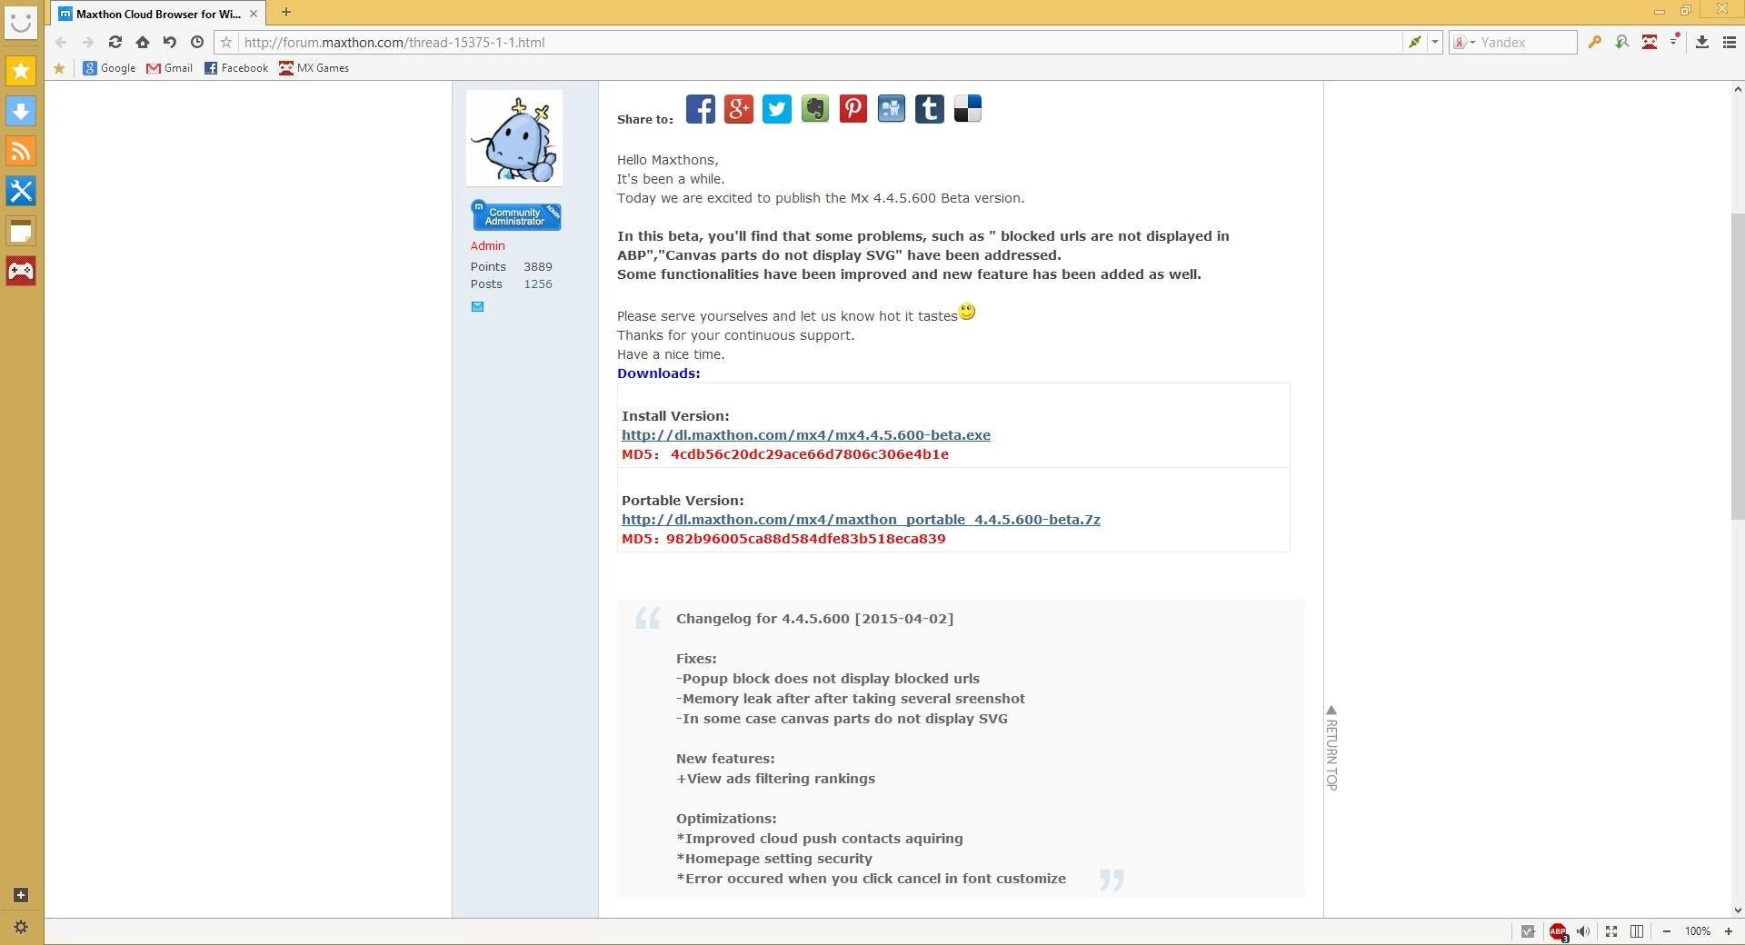Click the scrollbar down arrow
1745x945 pixels.
1738,910
